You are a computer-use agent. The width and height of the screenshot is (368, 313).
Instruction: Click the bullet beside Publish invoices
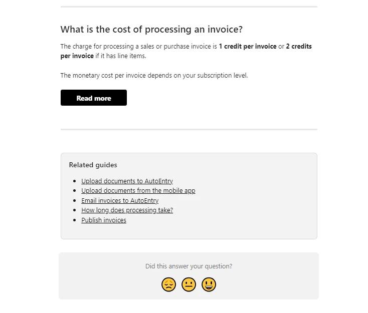pos(75,220)
